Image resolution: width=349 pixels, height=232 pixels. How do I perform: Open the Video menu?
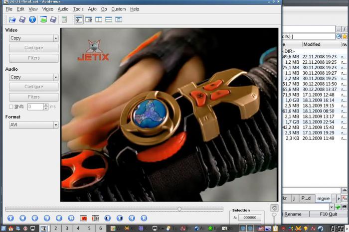48,9
